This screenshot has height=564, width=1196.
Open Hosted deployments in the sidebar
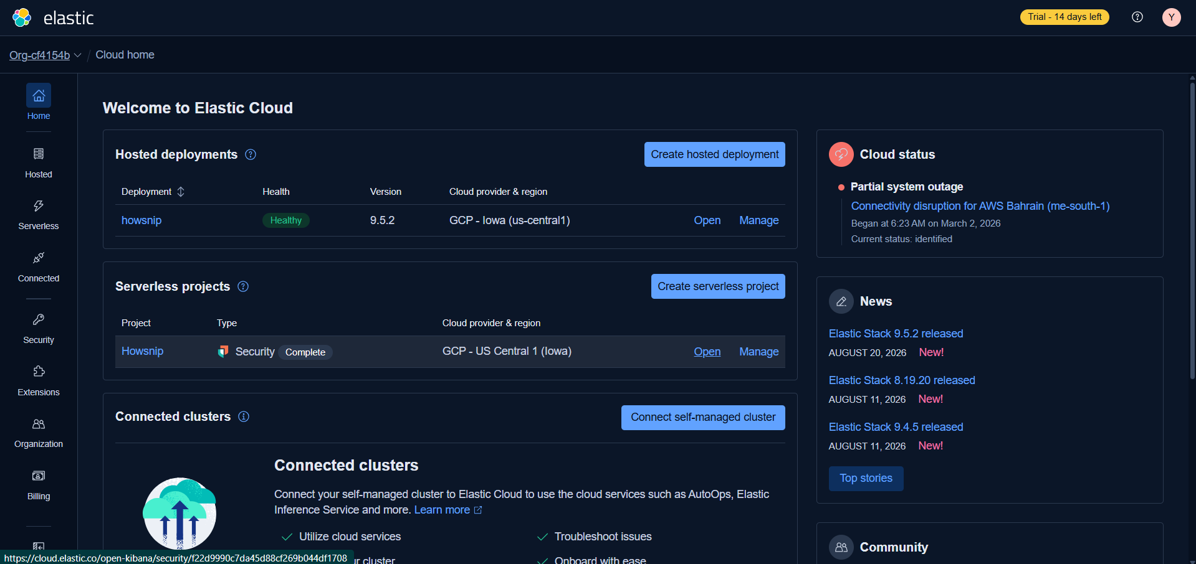point(39,162)
